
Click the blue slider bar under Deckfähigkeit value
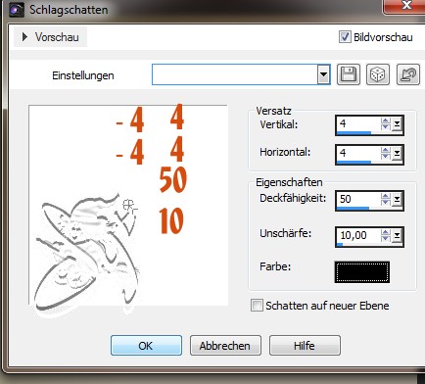coord(353,208)
